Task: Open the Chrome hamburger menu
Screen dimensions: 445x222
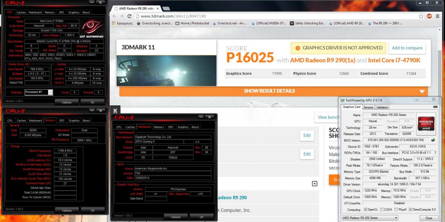Action: coord(438,16)
